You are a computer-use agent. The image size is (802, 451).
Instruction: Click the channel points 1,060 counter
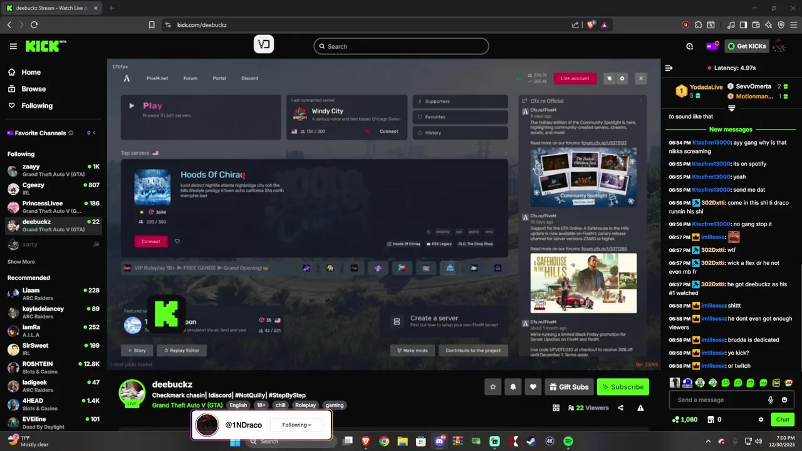(x=684, y=420)
